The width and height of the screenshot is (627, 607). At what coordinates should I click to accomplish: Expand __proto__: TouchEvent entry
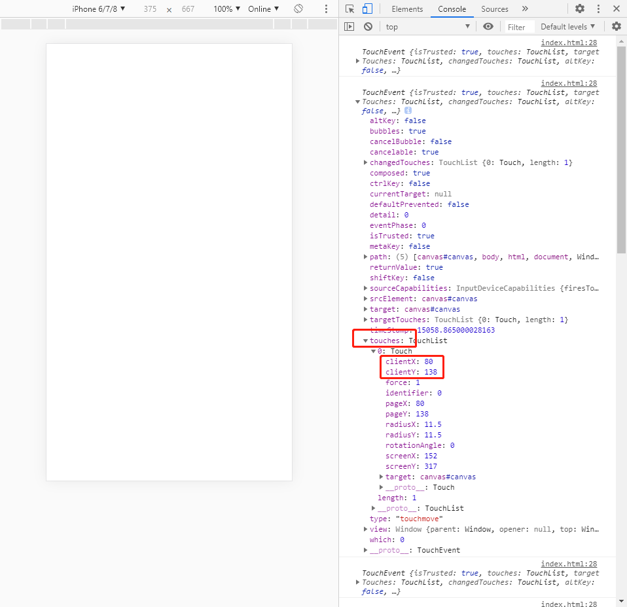(365, 550)
